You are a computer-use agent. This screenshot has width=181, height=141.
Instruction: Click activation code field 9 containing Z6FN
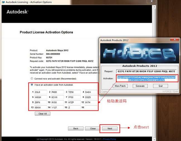41,102
